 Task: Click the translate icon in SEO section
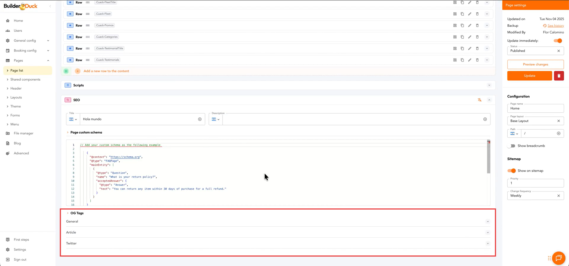pyautogui.click(x=480, y=100)
